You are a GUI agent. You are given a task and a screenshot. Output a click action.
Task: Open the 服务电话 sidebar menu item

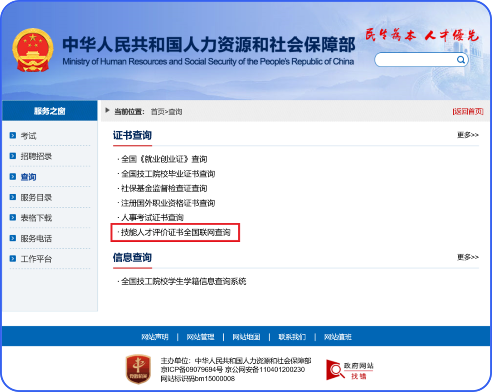pyautogui.click(x=36, y=238)
